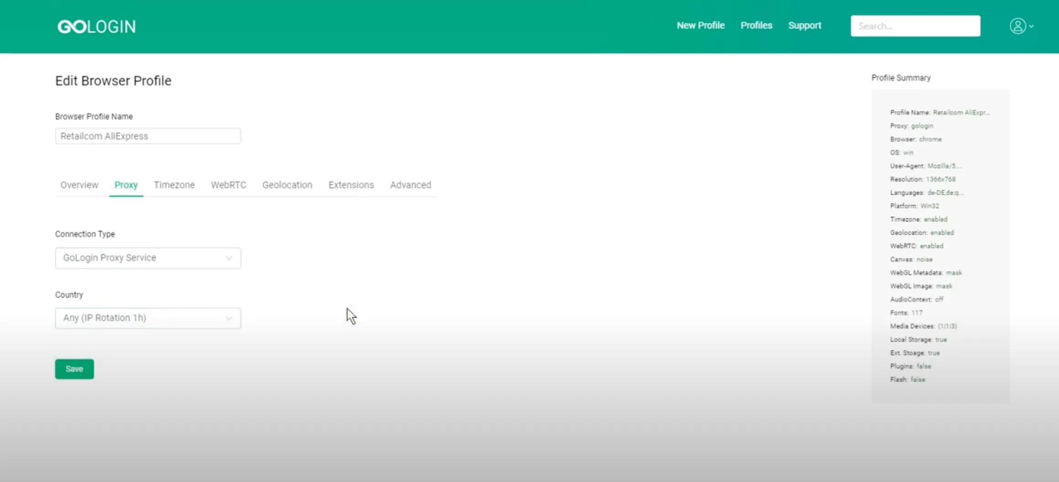This screenshot has width=1059, height=482.
Task: Open the Geolocation tab
Action: click(x=287, y=185)
